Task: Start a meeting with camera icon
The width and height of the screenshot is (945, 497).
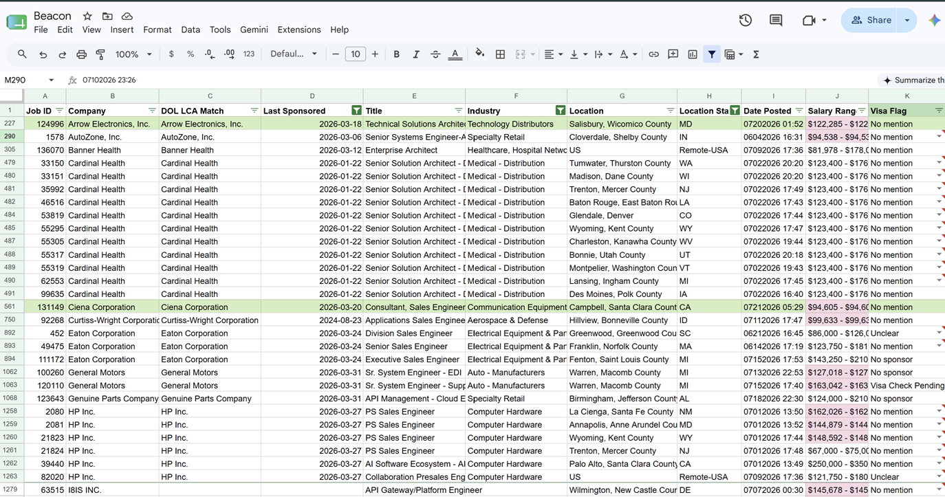Action: pyautogui.click(x=809, y=21)
